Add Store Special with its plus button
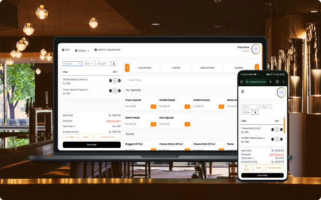 pos(187,124)
